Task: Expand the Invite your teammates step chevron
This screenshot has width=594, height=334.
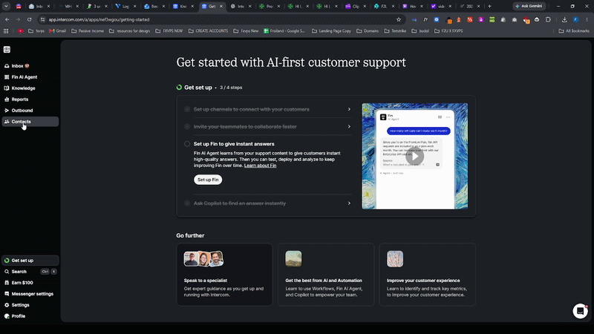Action: click(x=349, y=126)
